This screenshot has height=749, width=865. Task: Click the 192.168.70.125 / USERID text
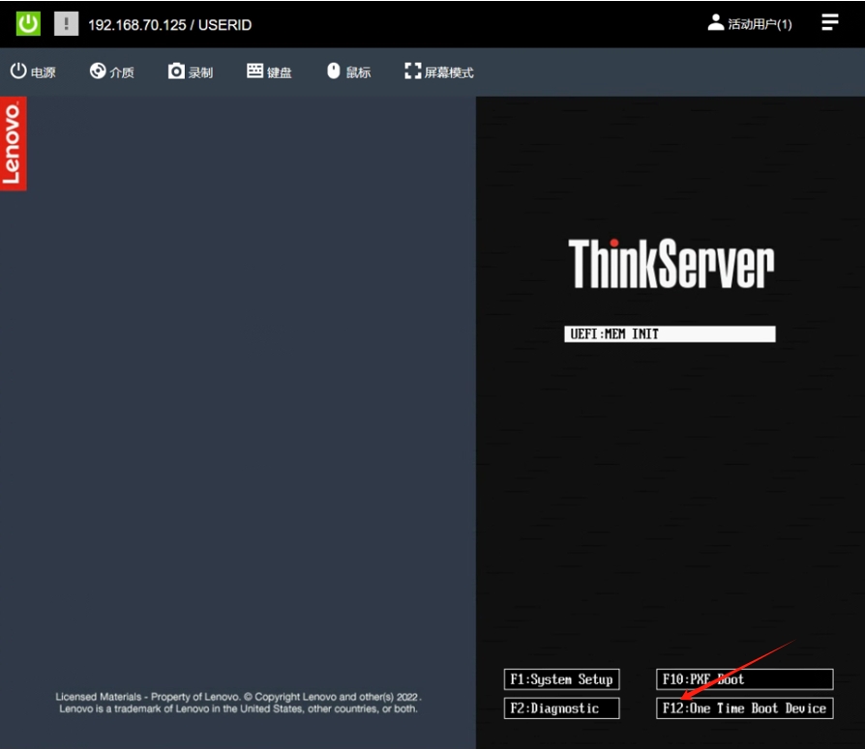coord(170,25)
